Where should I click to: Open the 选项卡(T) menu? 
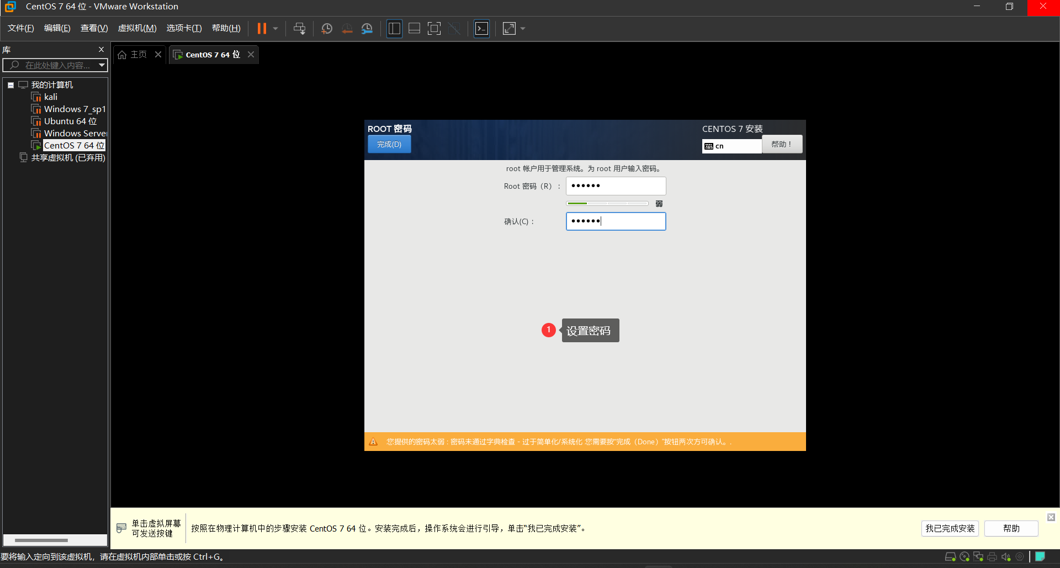184,28
